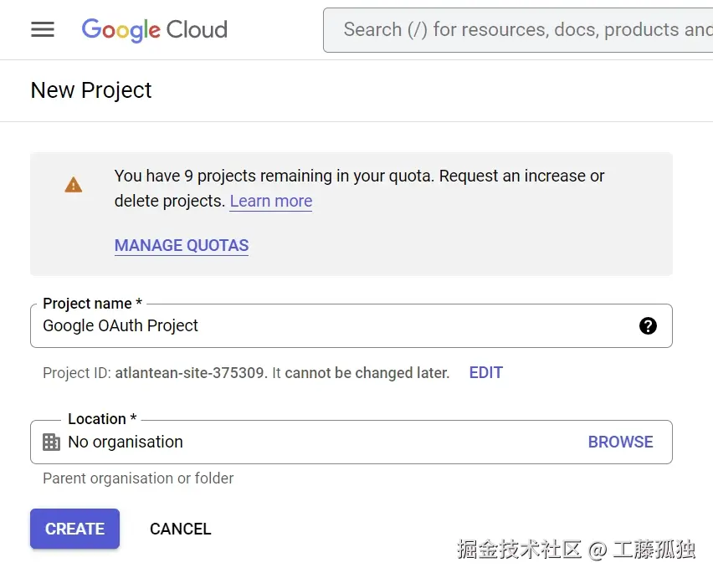
Task: Open the Location organisation browser
Action: tap(621, 442)
